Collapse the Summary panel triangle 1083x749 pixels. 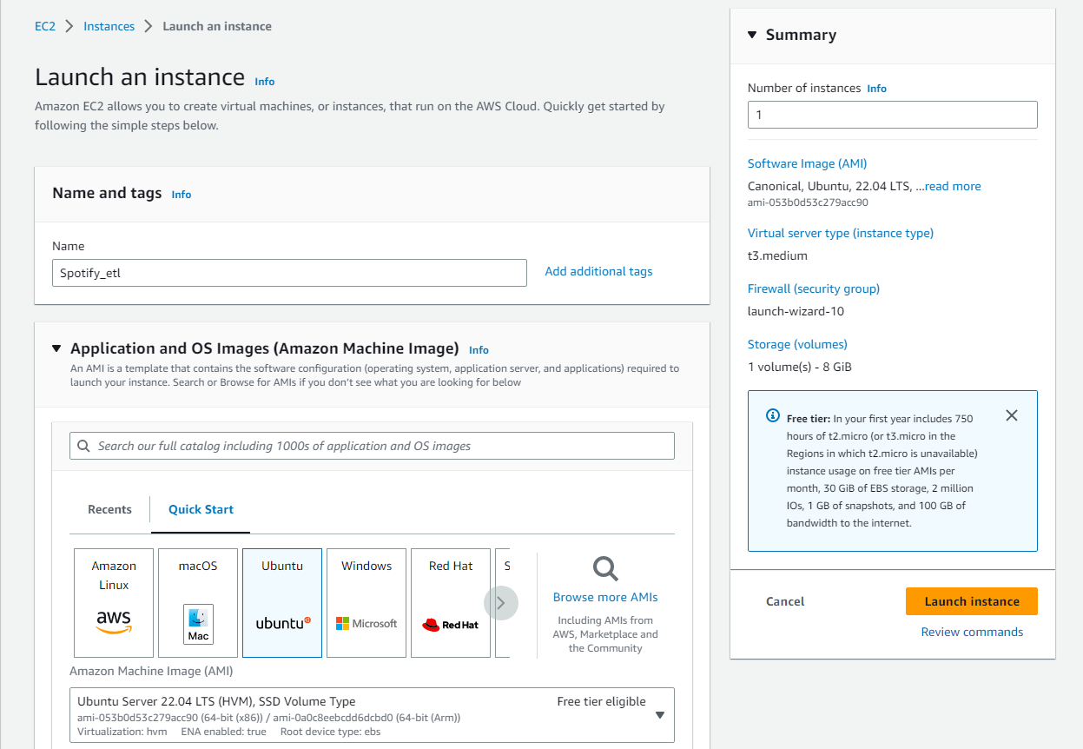click(x=752, y=35)
